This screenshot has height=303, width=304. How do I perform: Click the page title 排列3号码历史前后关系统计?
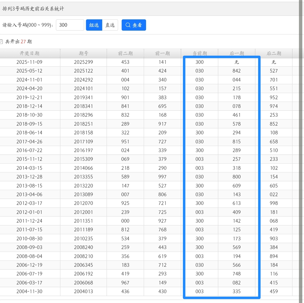33,9
